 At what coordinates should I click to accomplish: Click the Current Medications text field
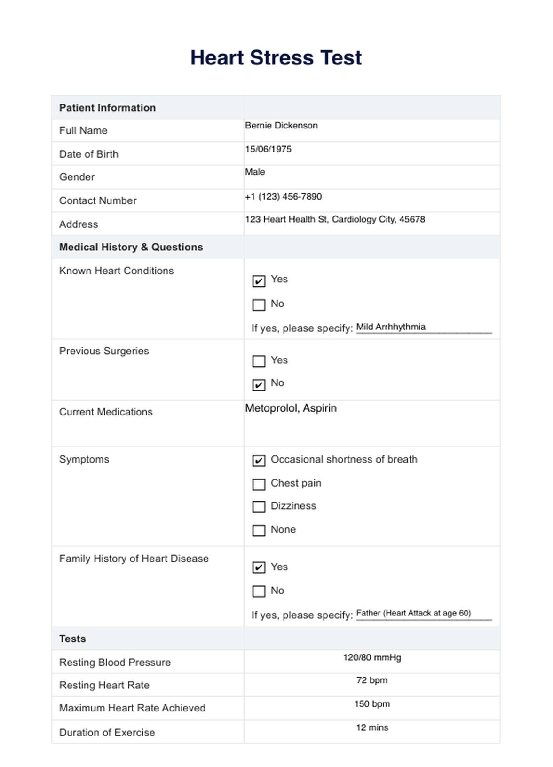[371, 423]
